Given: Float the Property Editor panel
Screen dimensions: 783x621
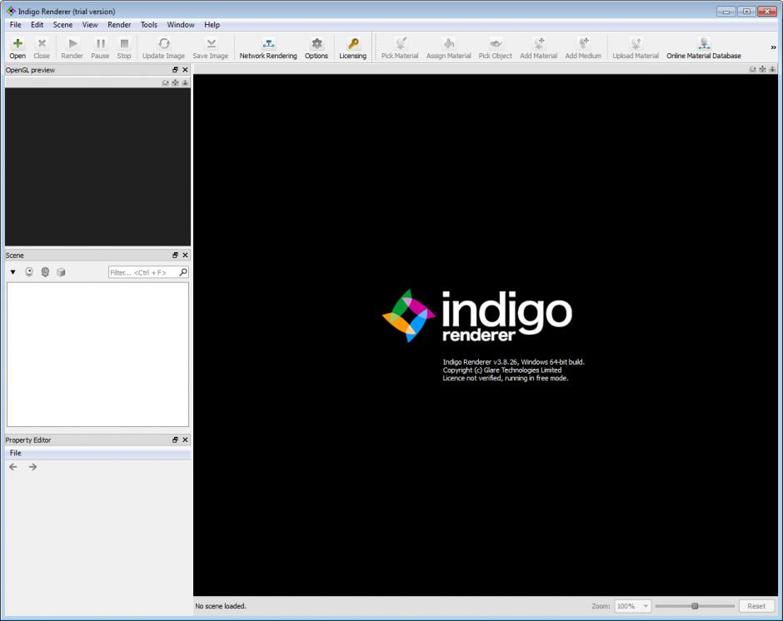Looking at the screenshot, I should point(175,440).
